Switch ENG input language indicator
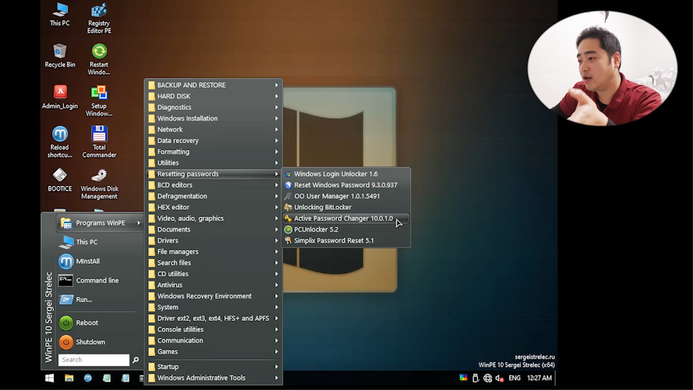Screen dimensions: 693x390 515,378
